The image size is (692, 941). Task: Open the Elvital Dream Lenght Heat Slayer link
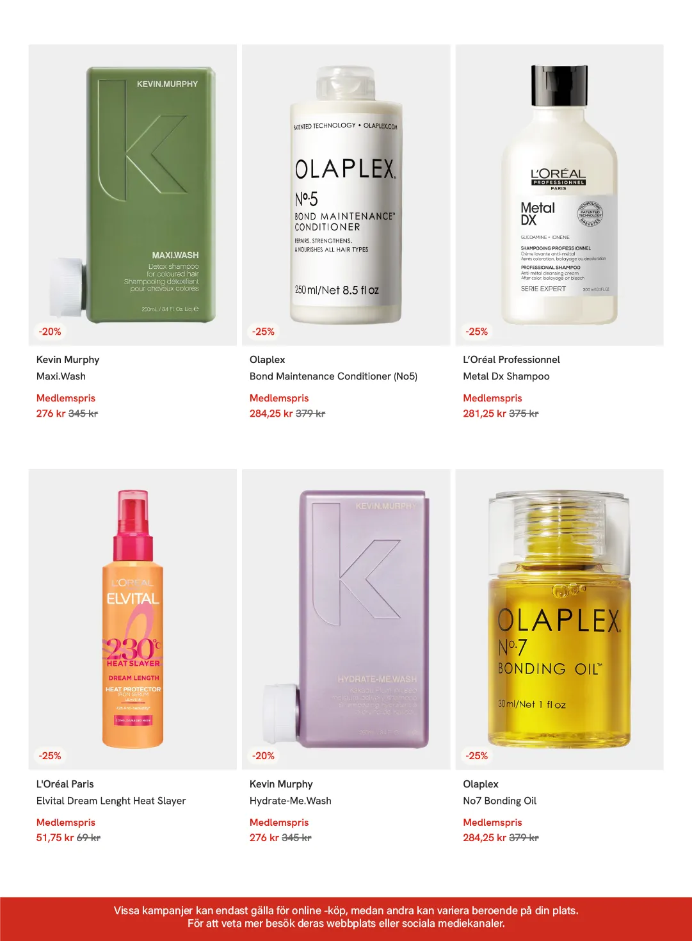(111, 801)
